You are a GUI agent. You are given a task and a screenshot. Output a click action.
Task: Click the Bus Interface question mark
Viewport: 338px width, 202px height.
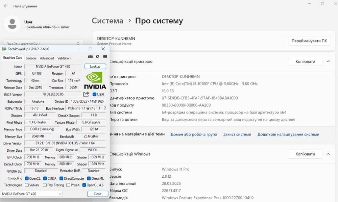tap(105, 108)
